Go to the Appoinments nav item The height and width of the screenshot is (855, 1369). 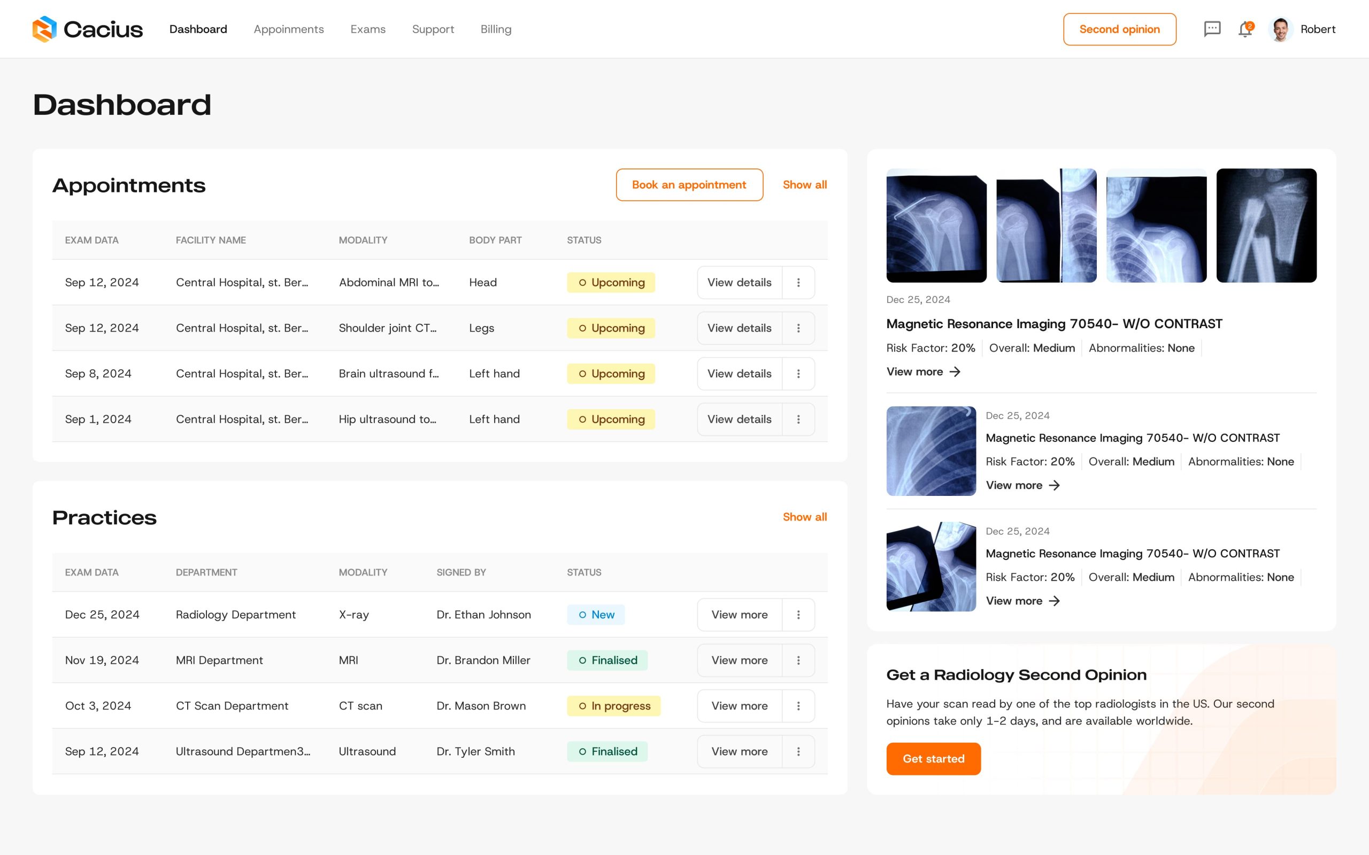pyautogui.click(x=289, y=29)
